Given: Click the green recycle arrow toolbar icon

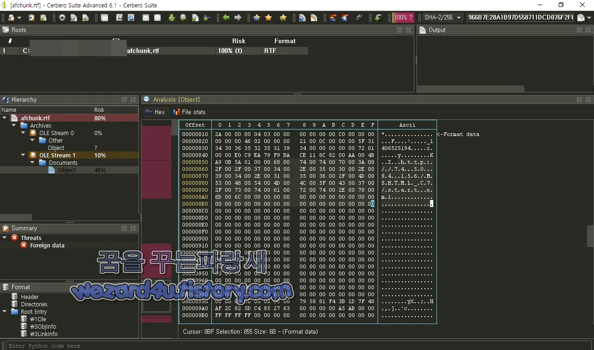Looking at the screenshot, I should pos(172,18).
